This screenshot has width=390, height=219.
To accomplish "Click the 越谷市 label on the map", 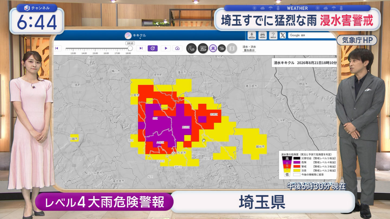I will [260, 147].
